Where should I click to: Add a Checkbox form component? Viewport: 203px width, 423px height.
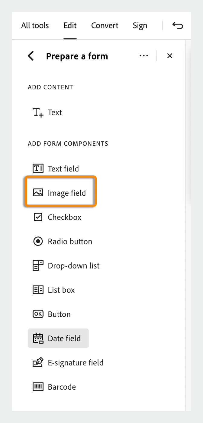[x=38, y=217]
